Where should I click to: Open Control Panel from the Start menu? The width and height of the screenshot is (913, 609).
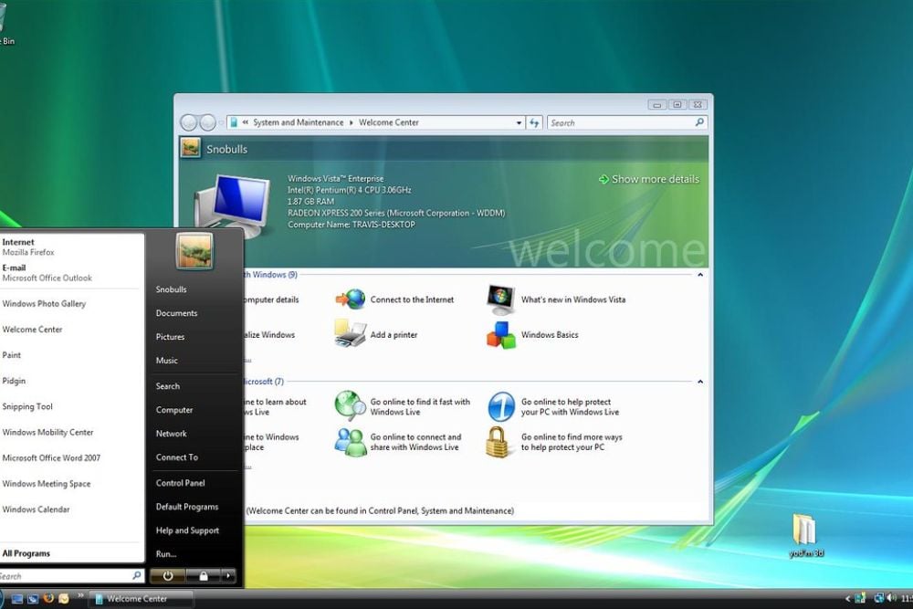tap(180, 483)
